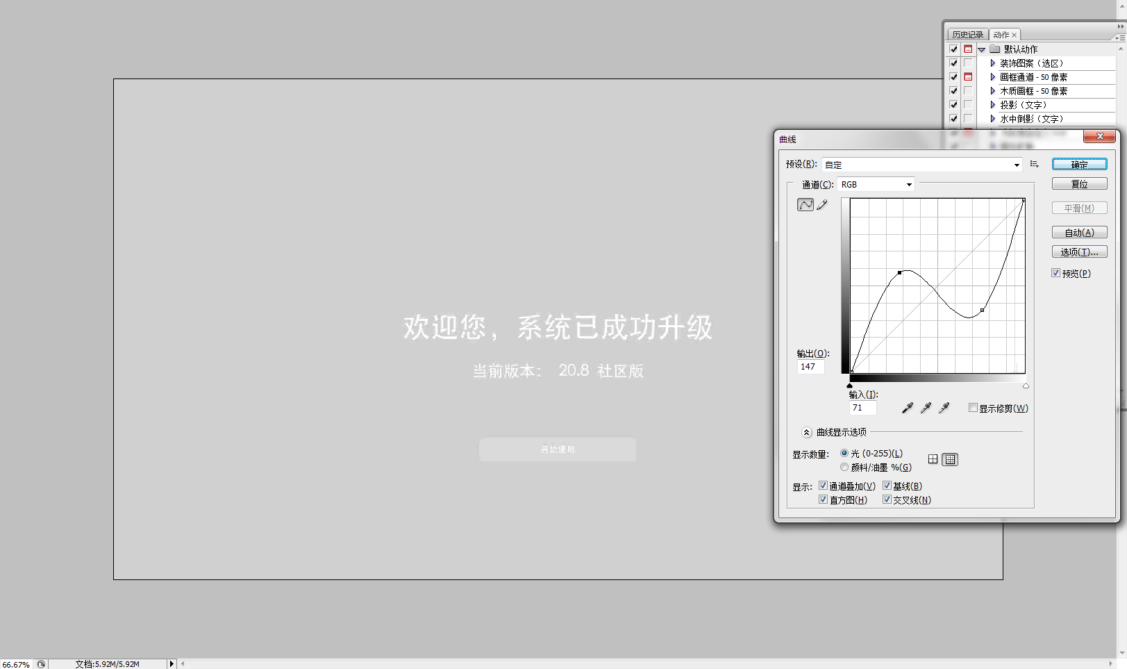Click the 输出 output value field

tap(810, 367)
